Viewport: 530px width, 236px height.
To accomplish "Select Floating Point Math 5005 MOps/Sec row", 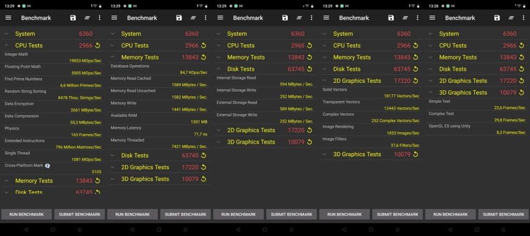I will point(53,70).
